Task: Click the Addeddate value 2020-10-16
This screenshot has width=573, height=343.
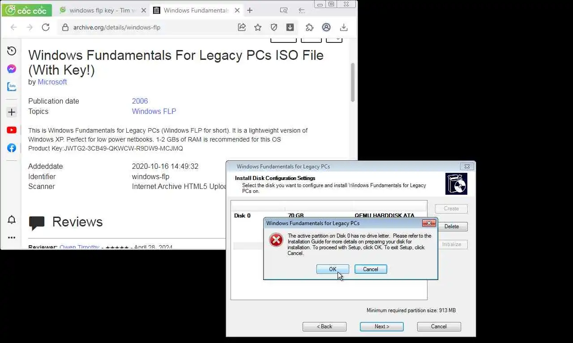Action: click(165, 167)
